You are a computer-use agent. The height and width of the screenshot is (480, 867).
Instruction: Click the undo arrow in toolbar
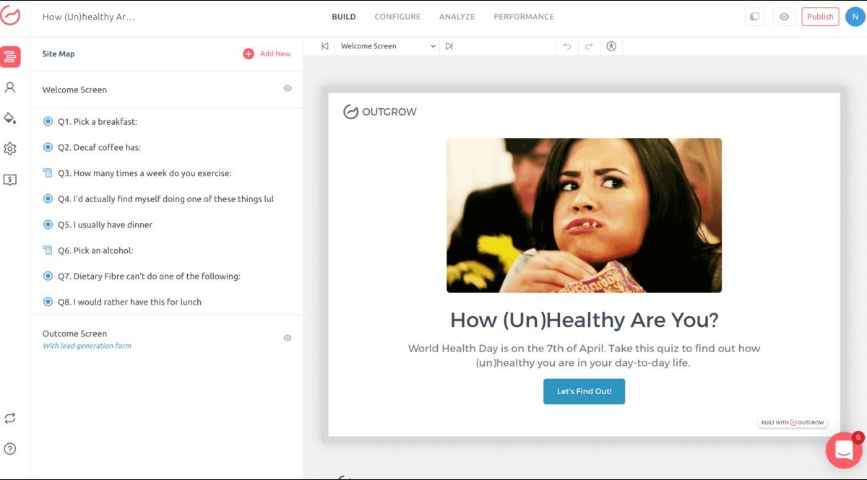[x=567, y=46]
